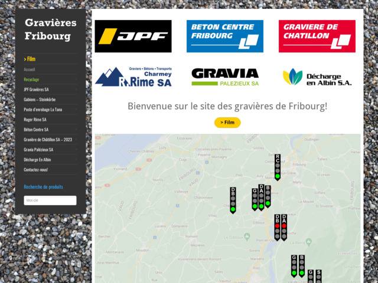Select the RC traffic-light map marker
Viewport: 378px width, 283px height.
click(278, 166)
